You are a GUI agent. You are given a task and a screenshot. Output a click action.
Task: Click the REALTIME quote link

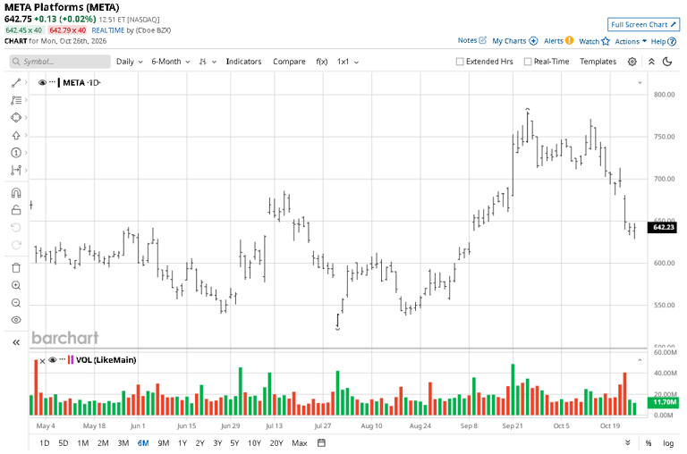tap(107, 30)
